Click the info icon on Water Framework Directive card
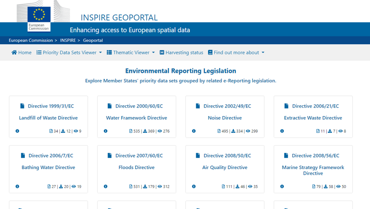The width and height of the screenshot is (370, 209). point(106,131)
